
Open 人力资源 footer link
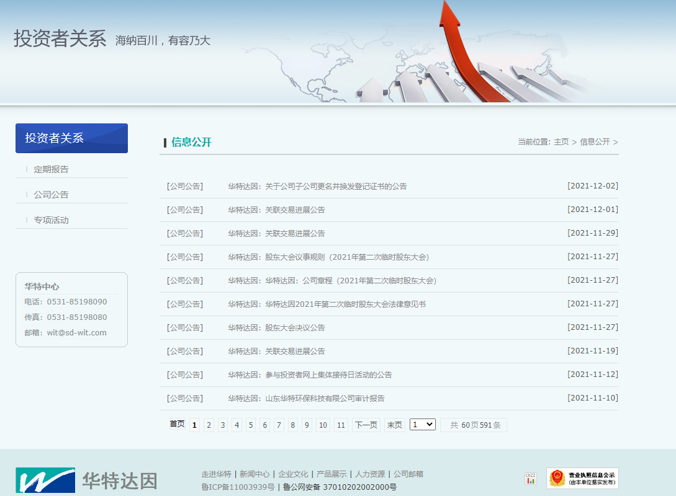370,474
